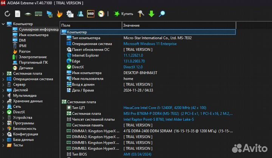Expand the Хранение данных tree node
The width and height of the screenshot is (272, 158).
click(x=3, y=101)
